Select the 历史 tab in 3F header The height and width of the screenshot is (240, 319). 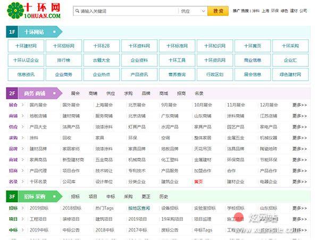pyautogui.click(x=164, y=196)
